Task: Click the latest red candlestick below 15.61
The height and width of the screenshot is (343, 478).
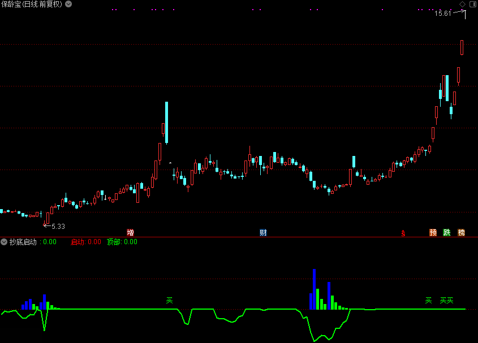Action: point(462,47)
